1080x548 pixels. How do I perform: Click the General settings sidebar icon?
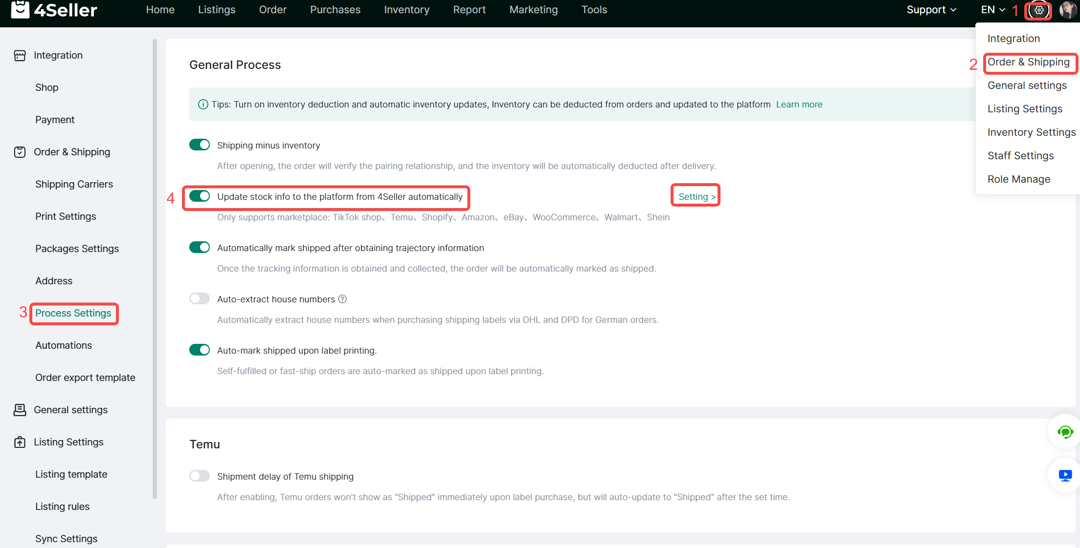point(20,410)
